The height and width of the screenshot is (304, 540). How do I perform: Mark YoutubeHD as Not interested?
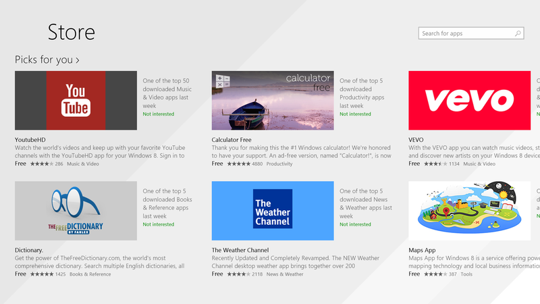159,114
